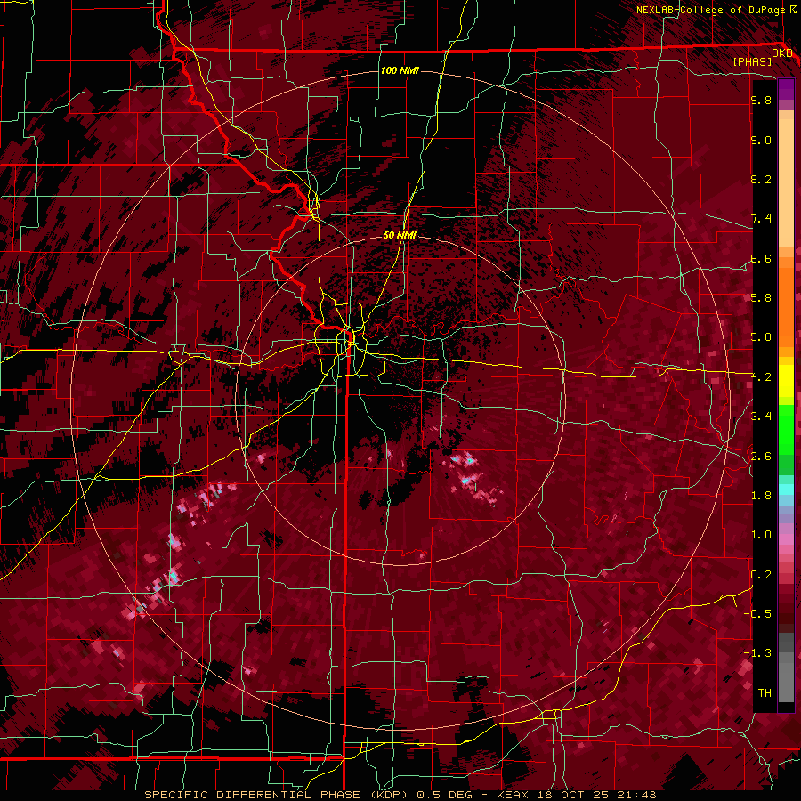Click the 1.8 value on the scale
Image resolution: width=801 pixels, height=801 pixels.
click(761, 496)
